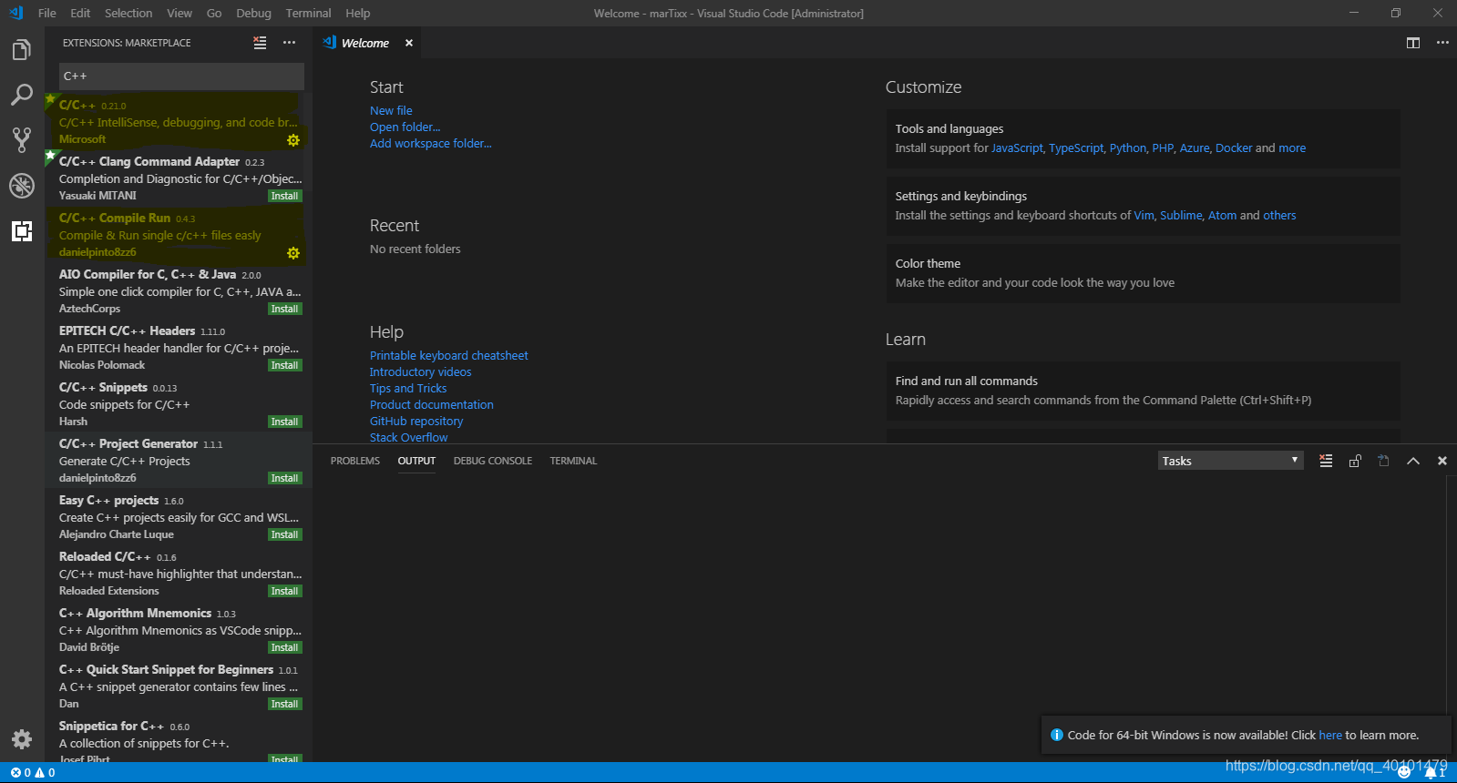
Task: Open the Manage gear at the bottom of the activity bar
Action: click(x=22, y=739)
